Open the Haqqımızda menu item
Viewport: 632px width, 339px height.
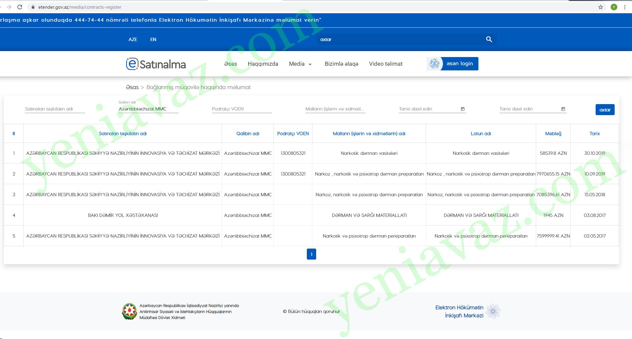click(x=263, y=64)
